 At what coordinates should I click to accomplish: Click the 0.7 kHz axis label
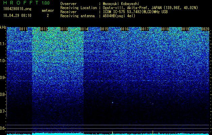coord(3,111)
